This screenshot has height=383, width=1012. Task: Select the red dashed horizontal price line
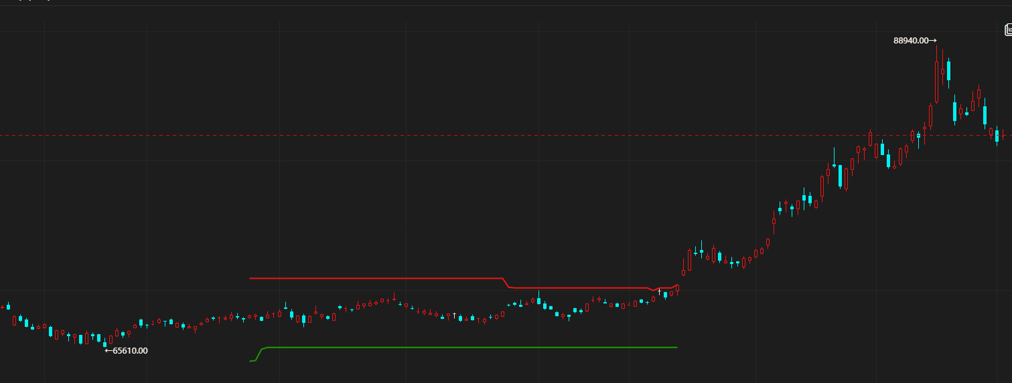coord(469,136)
